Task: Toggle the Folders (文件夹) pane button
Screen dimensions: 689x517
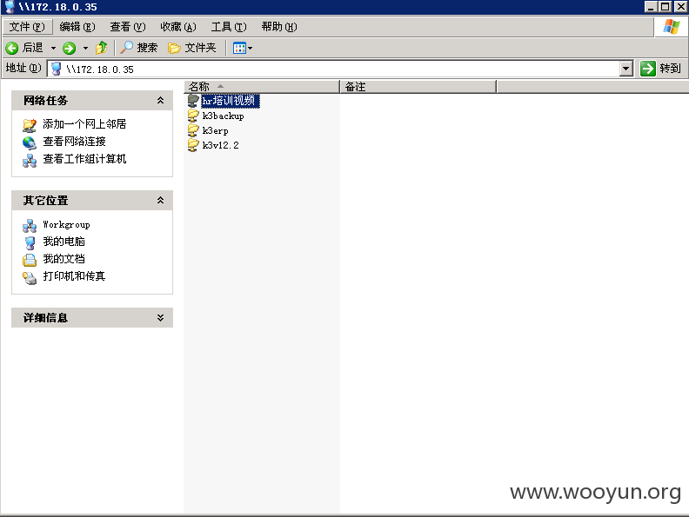Action: point(192,48)
